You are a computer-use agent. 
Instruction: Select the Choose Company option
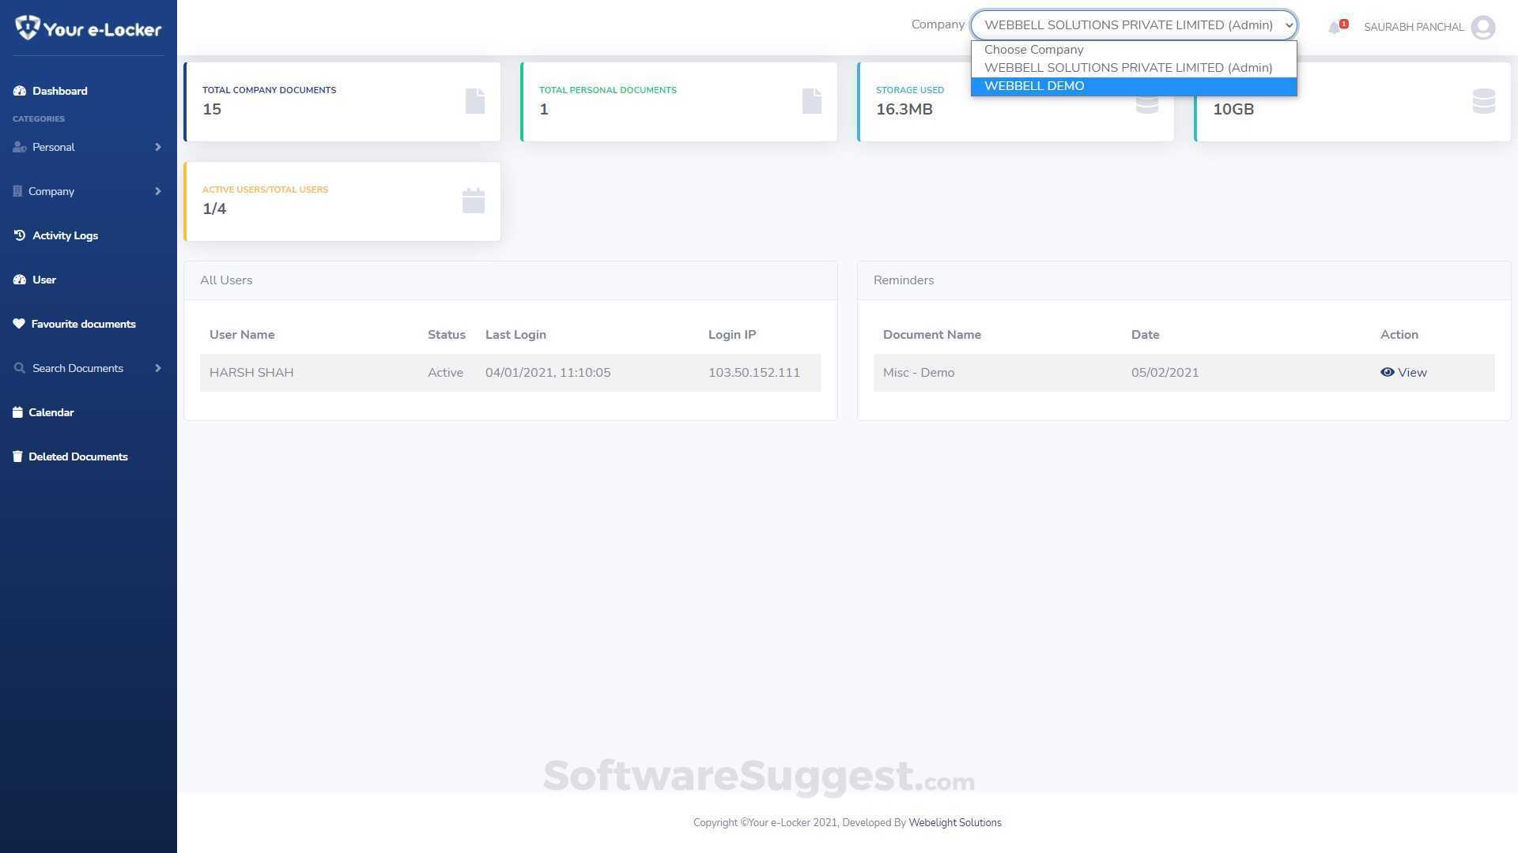click(1033, 50)
